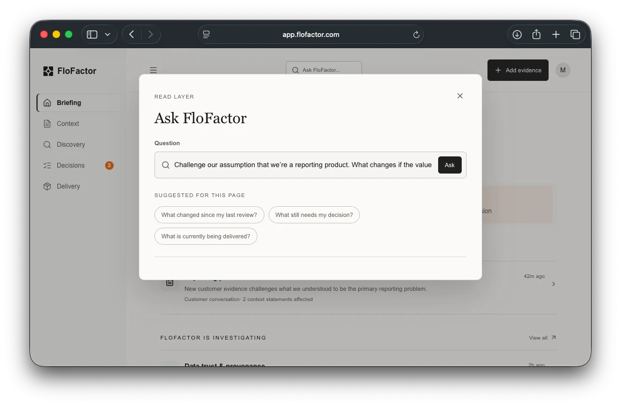Go to Discovery in the sidebar

click(x=70, y=145)
